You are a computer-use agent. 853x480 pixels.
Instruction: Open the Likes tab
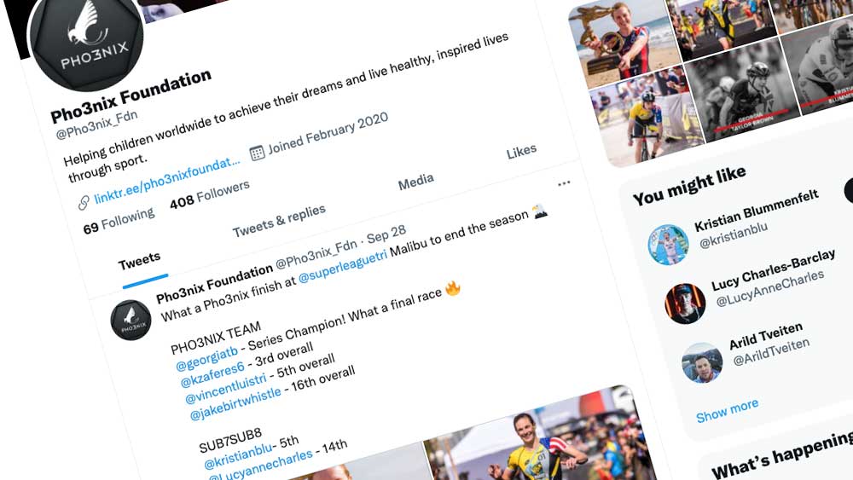522,153
